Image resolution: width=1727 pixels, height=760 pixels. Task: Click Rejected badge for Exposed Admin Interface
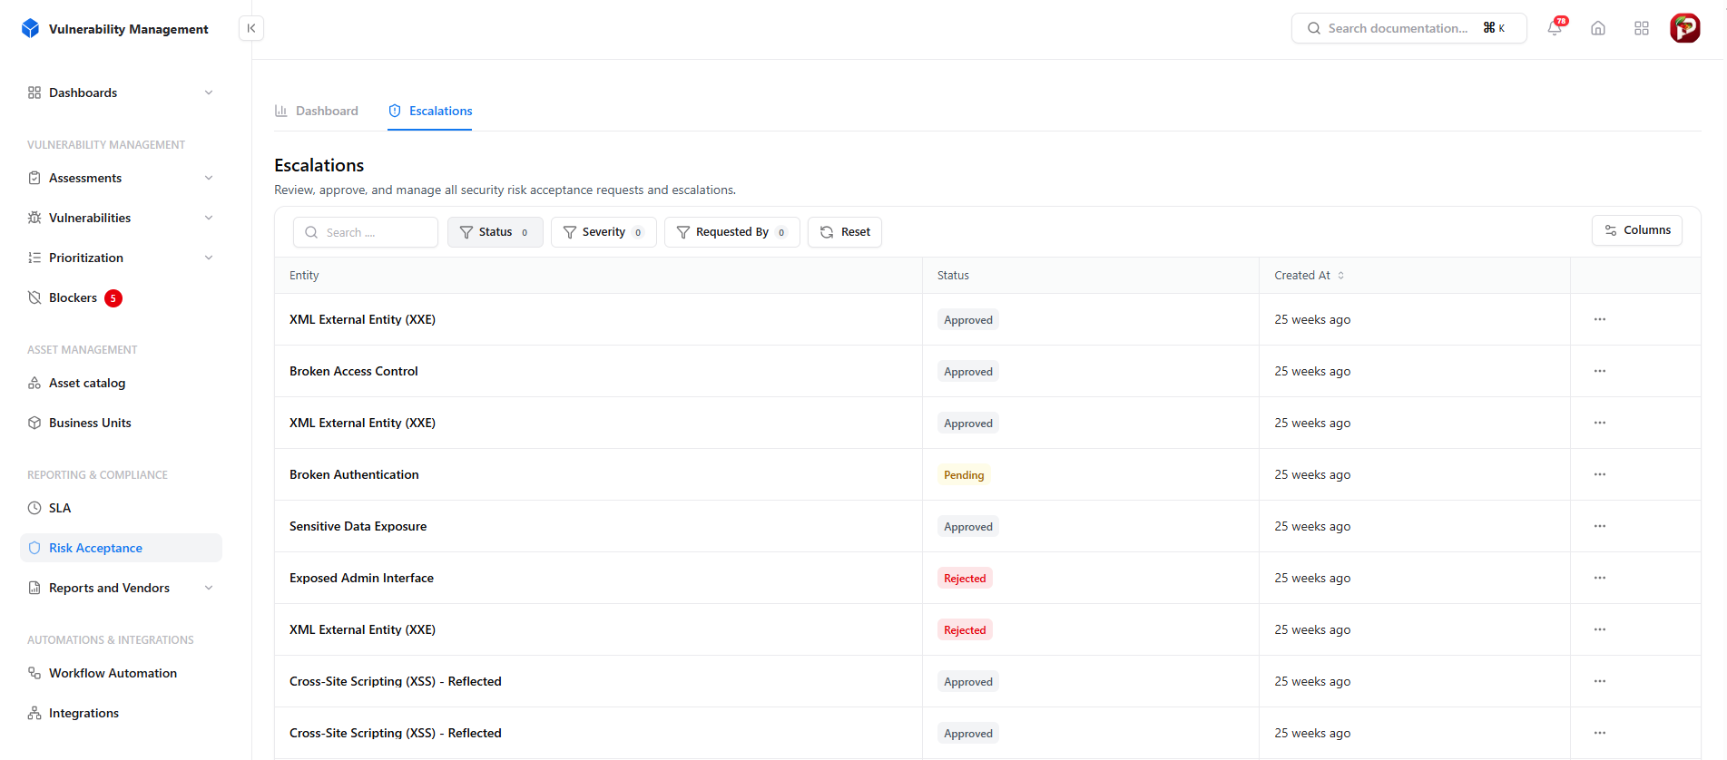(x=965, y=578)
